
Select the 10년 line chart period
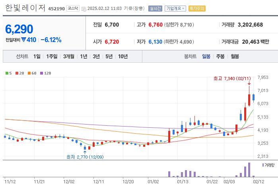[x=123, y=56]
